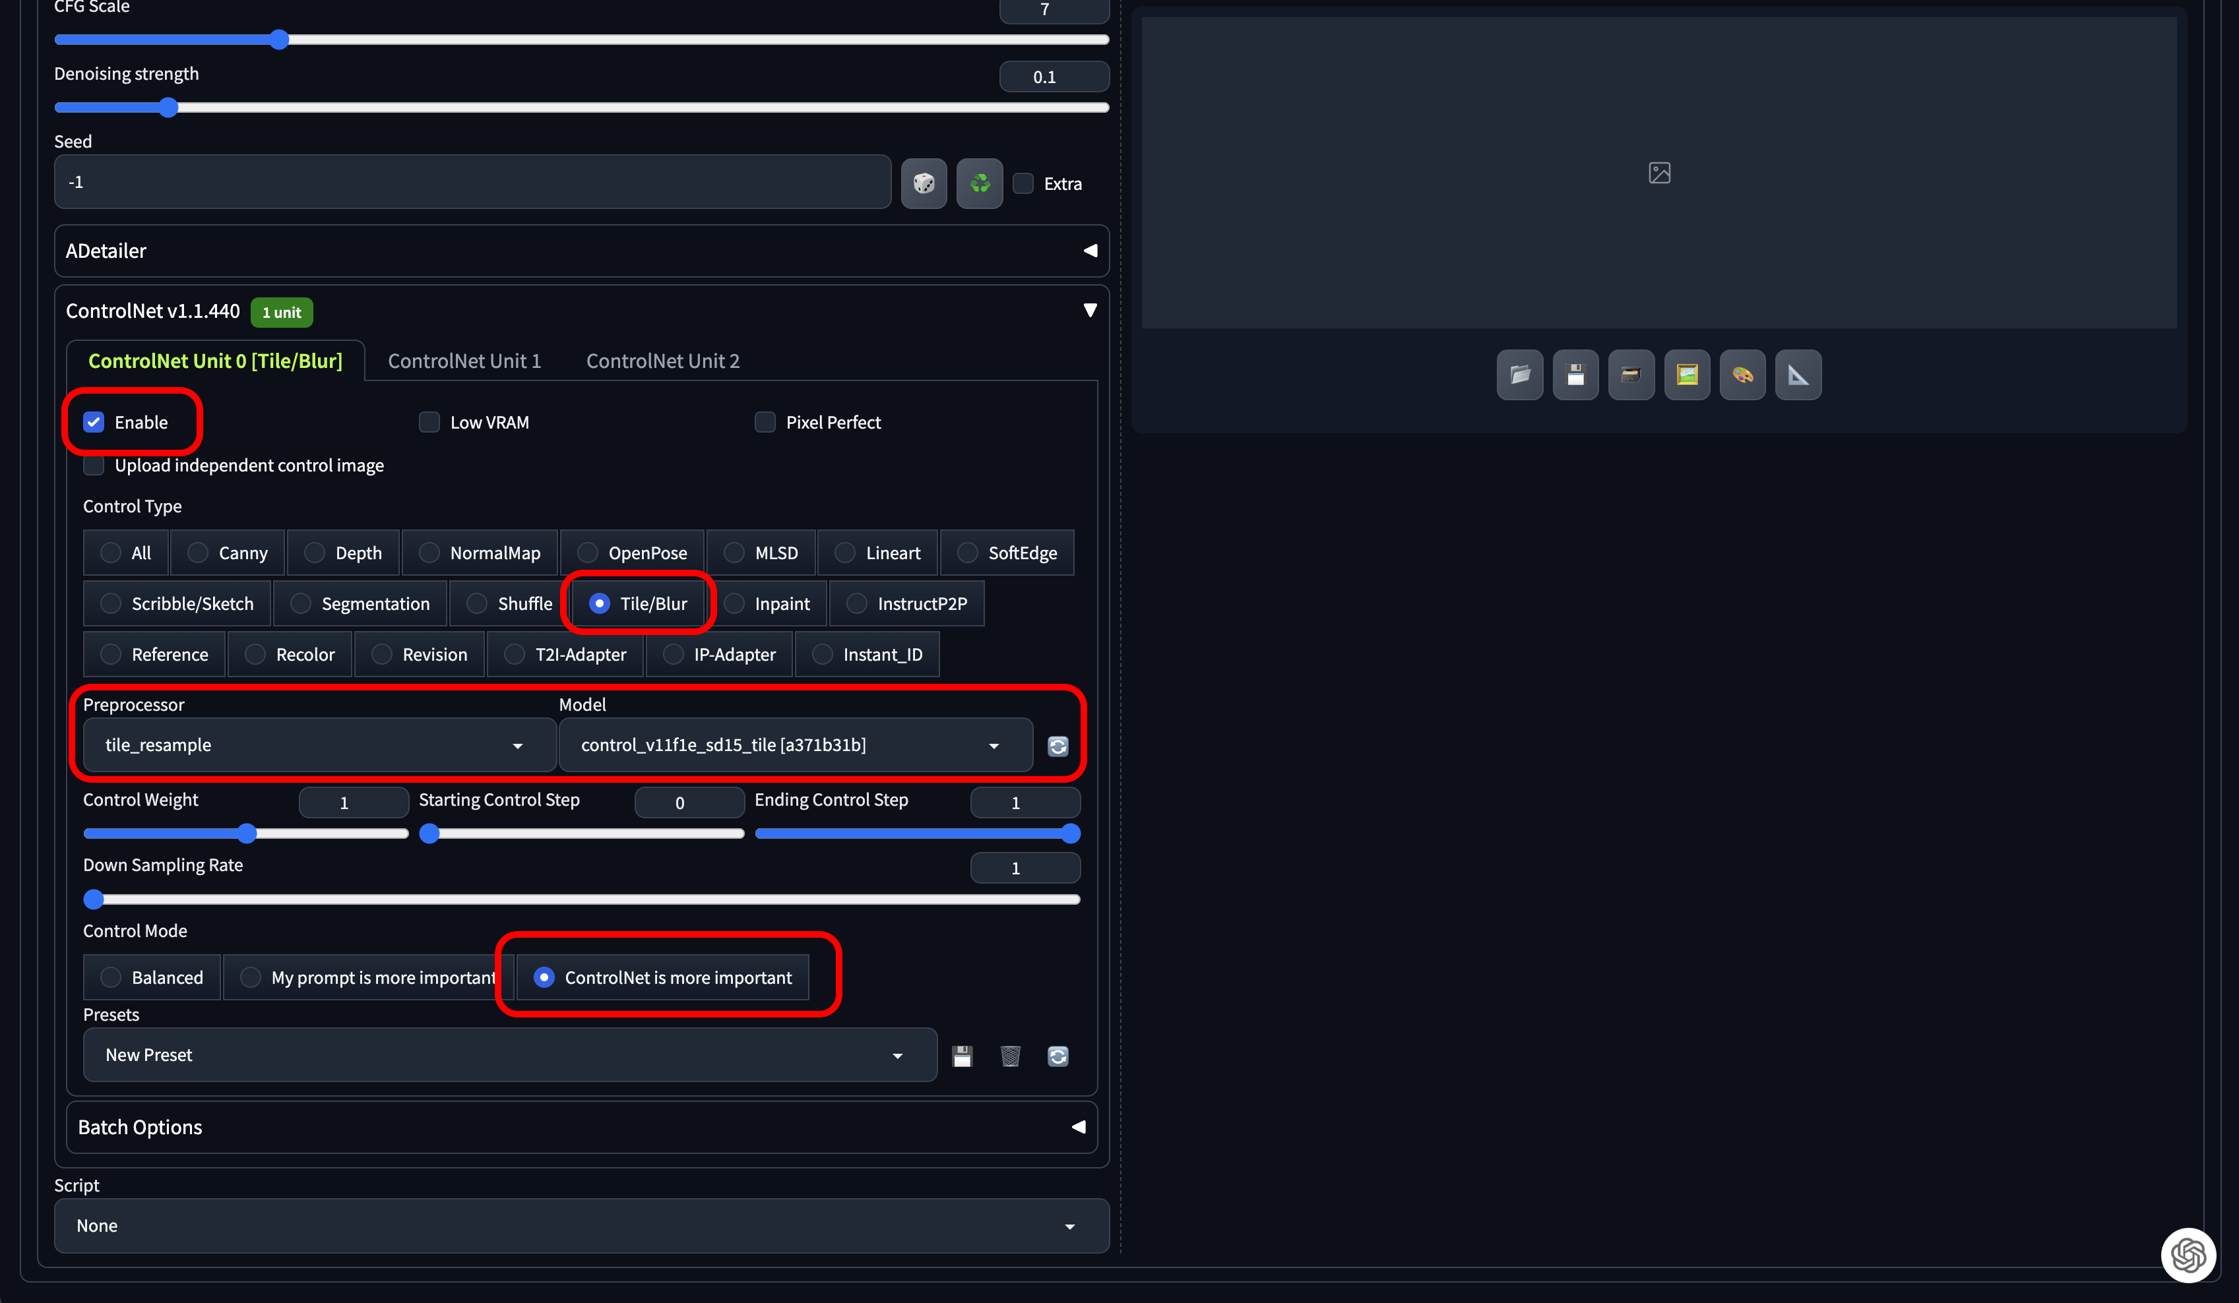The height and width of the screenshot is (1303, 2239).
Task: Click the dice random seed button
Action: (x=923, y=184)
